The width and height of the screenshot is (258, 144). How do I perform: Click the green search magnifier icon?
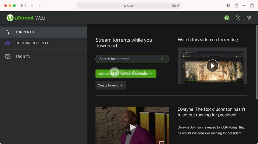pyautogui.click(x=163, y=59)
